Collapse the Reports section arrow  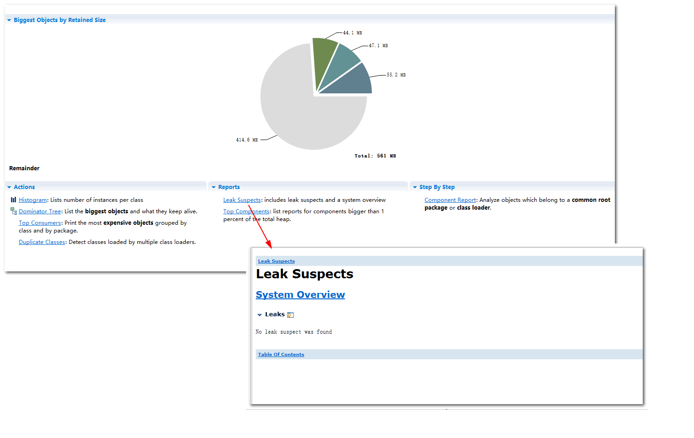214,187
